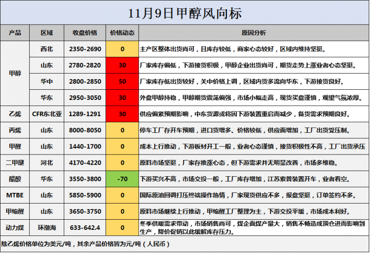370x253 pixels.
Task: Click price cell "5850-5900"
Action: pyautogui.click(x=85, y=195)
